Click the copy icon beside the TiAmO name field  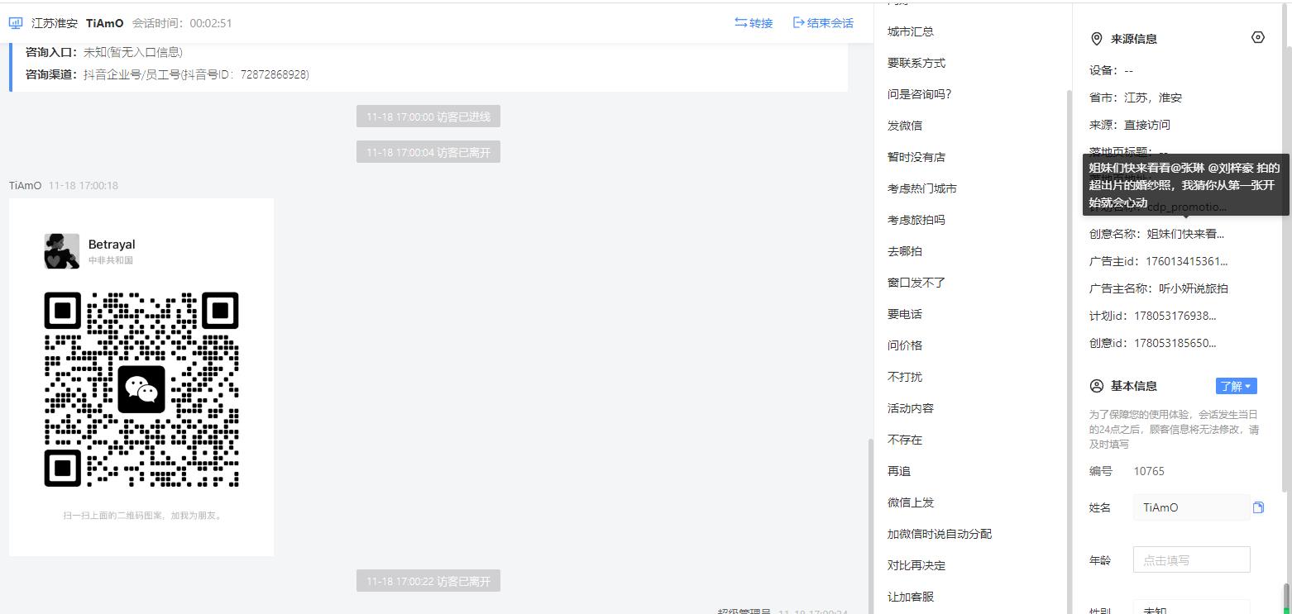1258,507
